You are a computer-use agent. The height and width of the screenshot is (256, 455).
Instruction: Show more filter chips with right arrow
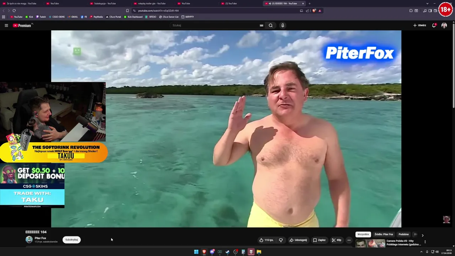tap(422, 235)
